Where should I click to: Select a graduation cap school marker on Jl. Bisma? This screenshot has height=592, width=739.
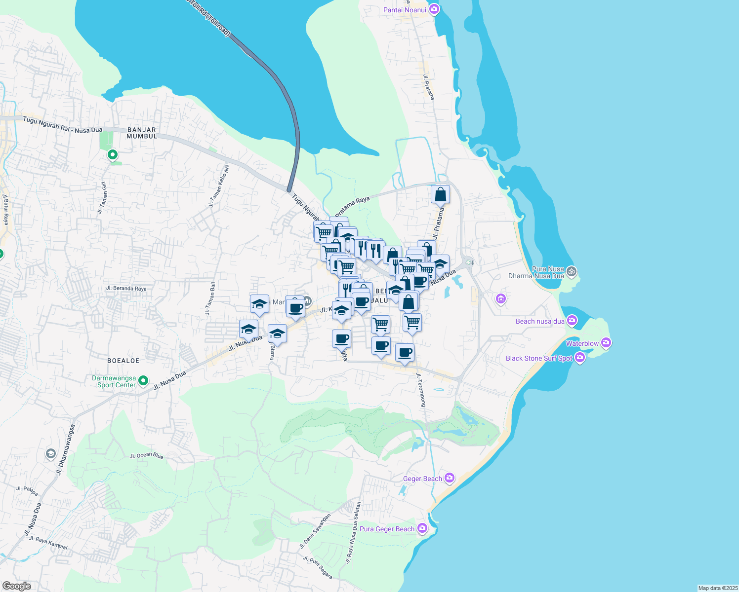click(x=277, y=333)
